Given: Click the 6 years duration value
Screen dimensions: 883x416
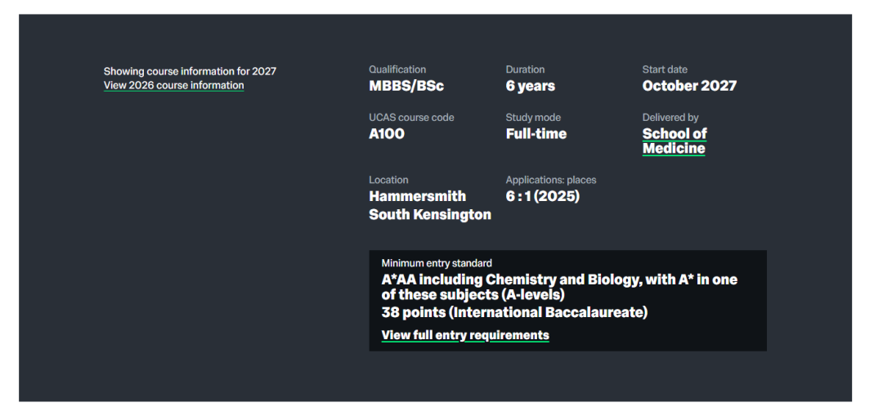Looking at the screenshot, I should click(530, 86).
